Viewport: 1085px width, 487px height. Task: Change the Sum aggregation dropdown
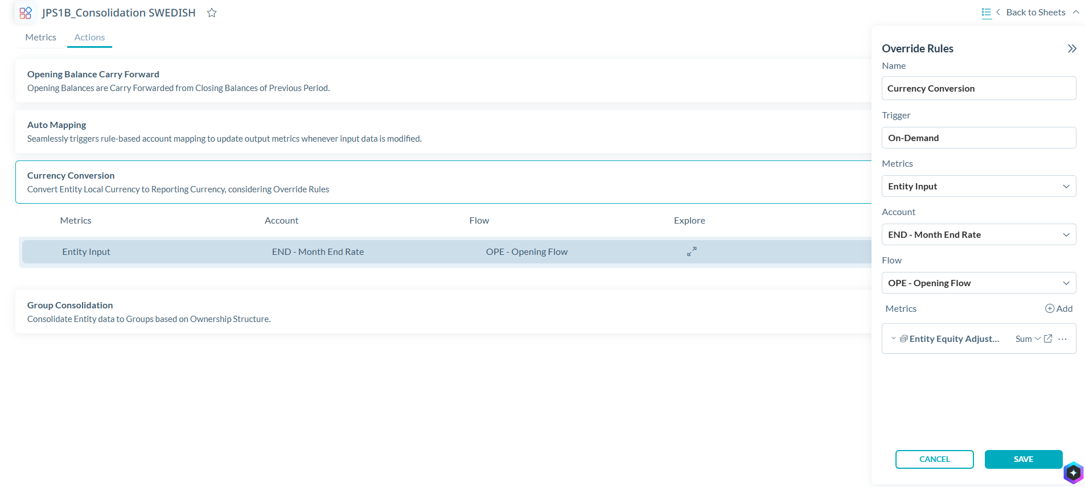click(1028, 339)
